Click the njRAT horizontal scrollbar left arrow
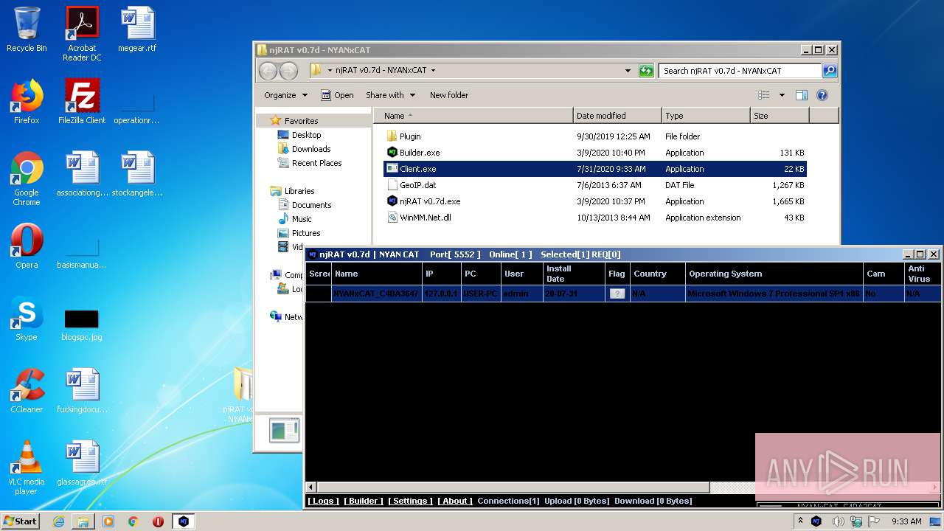The height and width of the screenshot is (531, 944). coord(311,487)
